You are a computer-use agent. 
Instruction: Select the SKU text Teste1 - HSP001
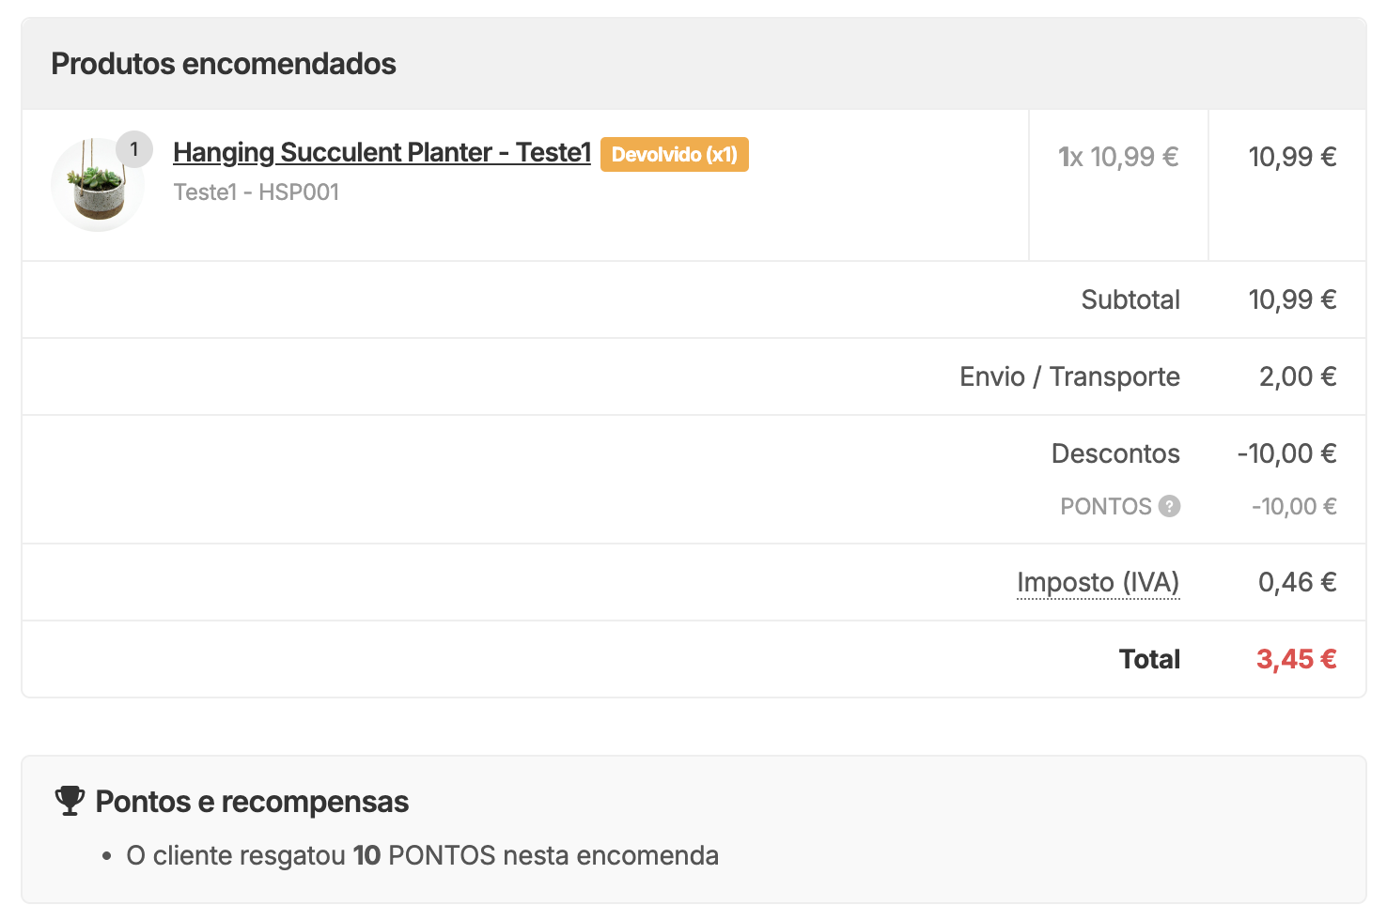tap(256, 192)
